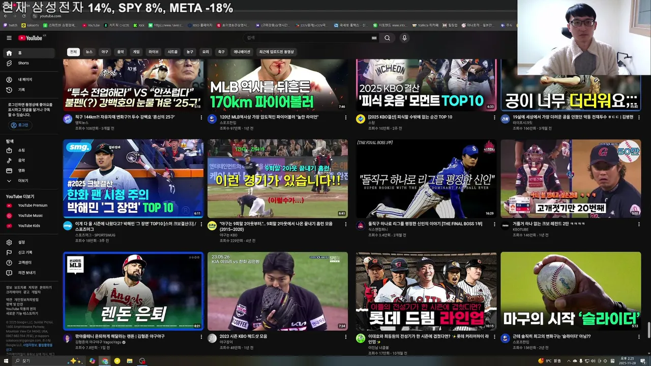
Task: Click the Windows Start button
Action: 7,361
